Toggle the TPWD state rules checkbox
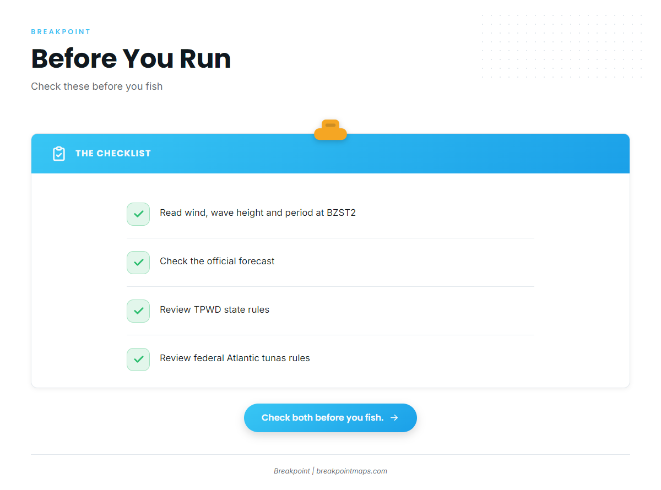 pyautogui.click(x=138, y=311)
